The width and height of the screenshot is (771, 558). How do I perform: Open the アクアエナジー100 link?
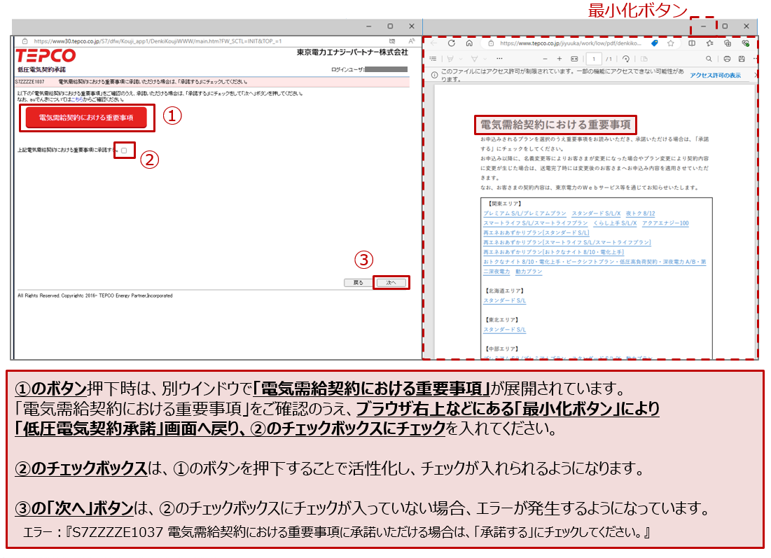tap(665, 223)
